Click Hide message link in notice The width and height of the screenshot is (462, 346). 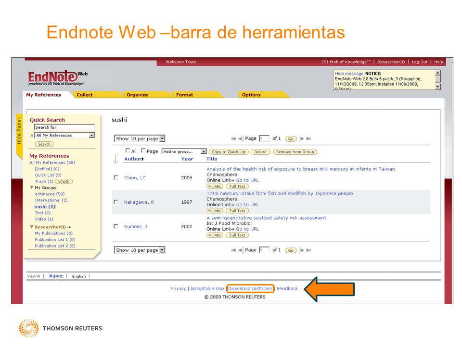point(349,74)
